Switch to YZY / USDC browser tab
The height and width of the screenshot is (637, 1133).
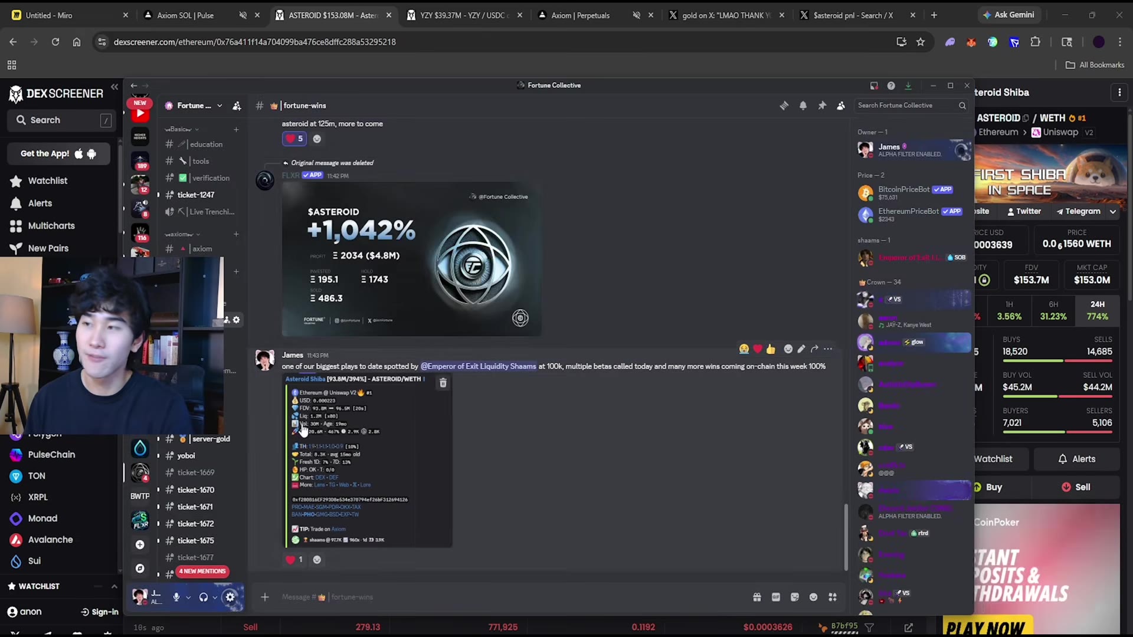point(465,15)
